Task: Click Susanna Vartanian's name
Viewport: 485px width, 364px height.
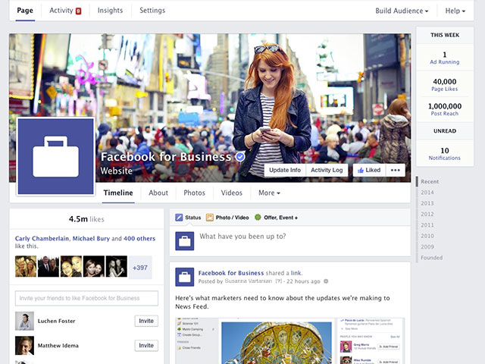Action: 249,281
